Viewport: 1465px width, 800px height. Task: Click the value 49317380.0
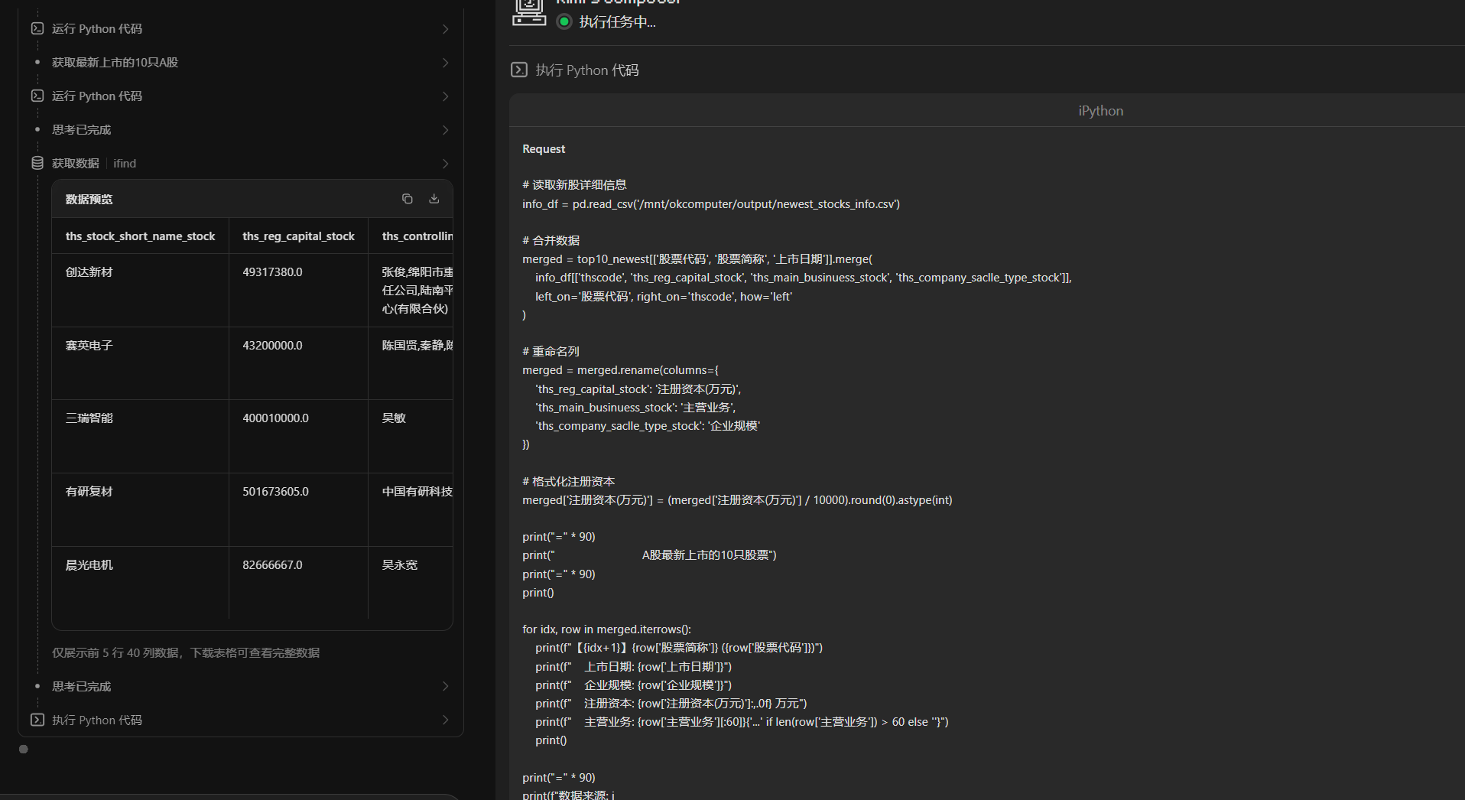[272, 272]
